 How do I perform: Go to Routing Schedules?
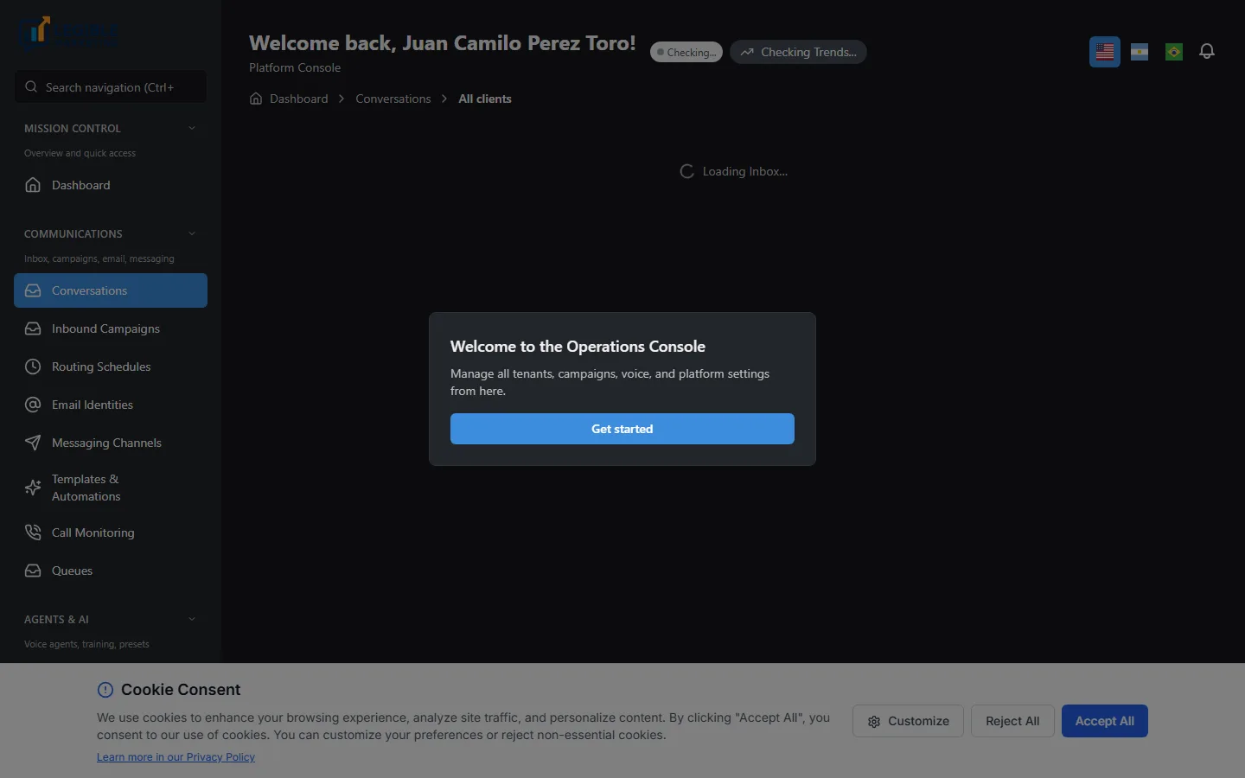[x=111, y=367]
